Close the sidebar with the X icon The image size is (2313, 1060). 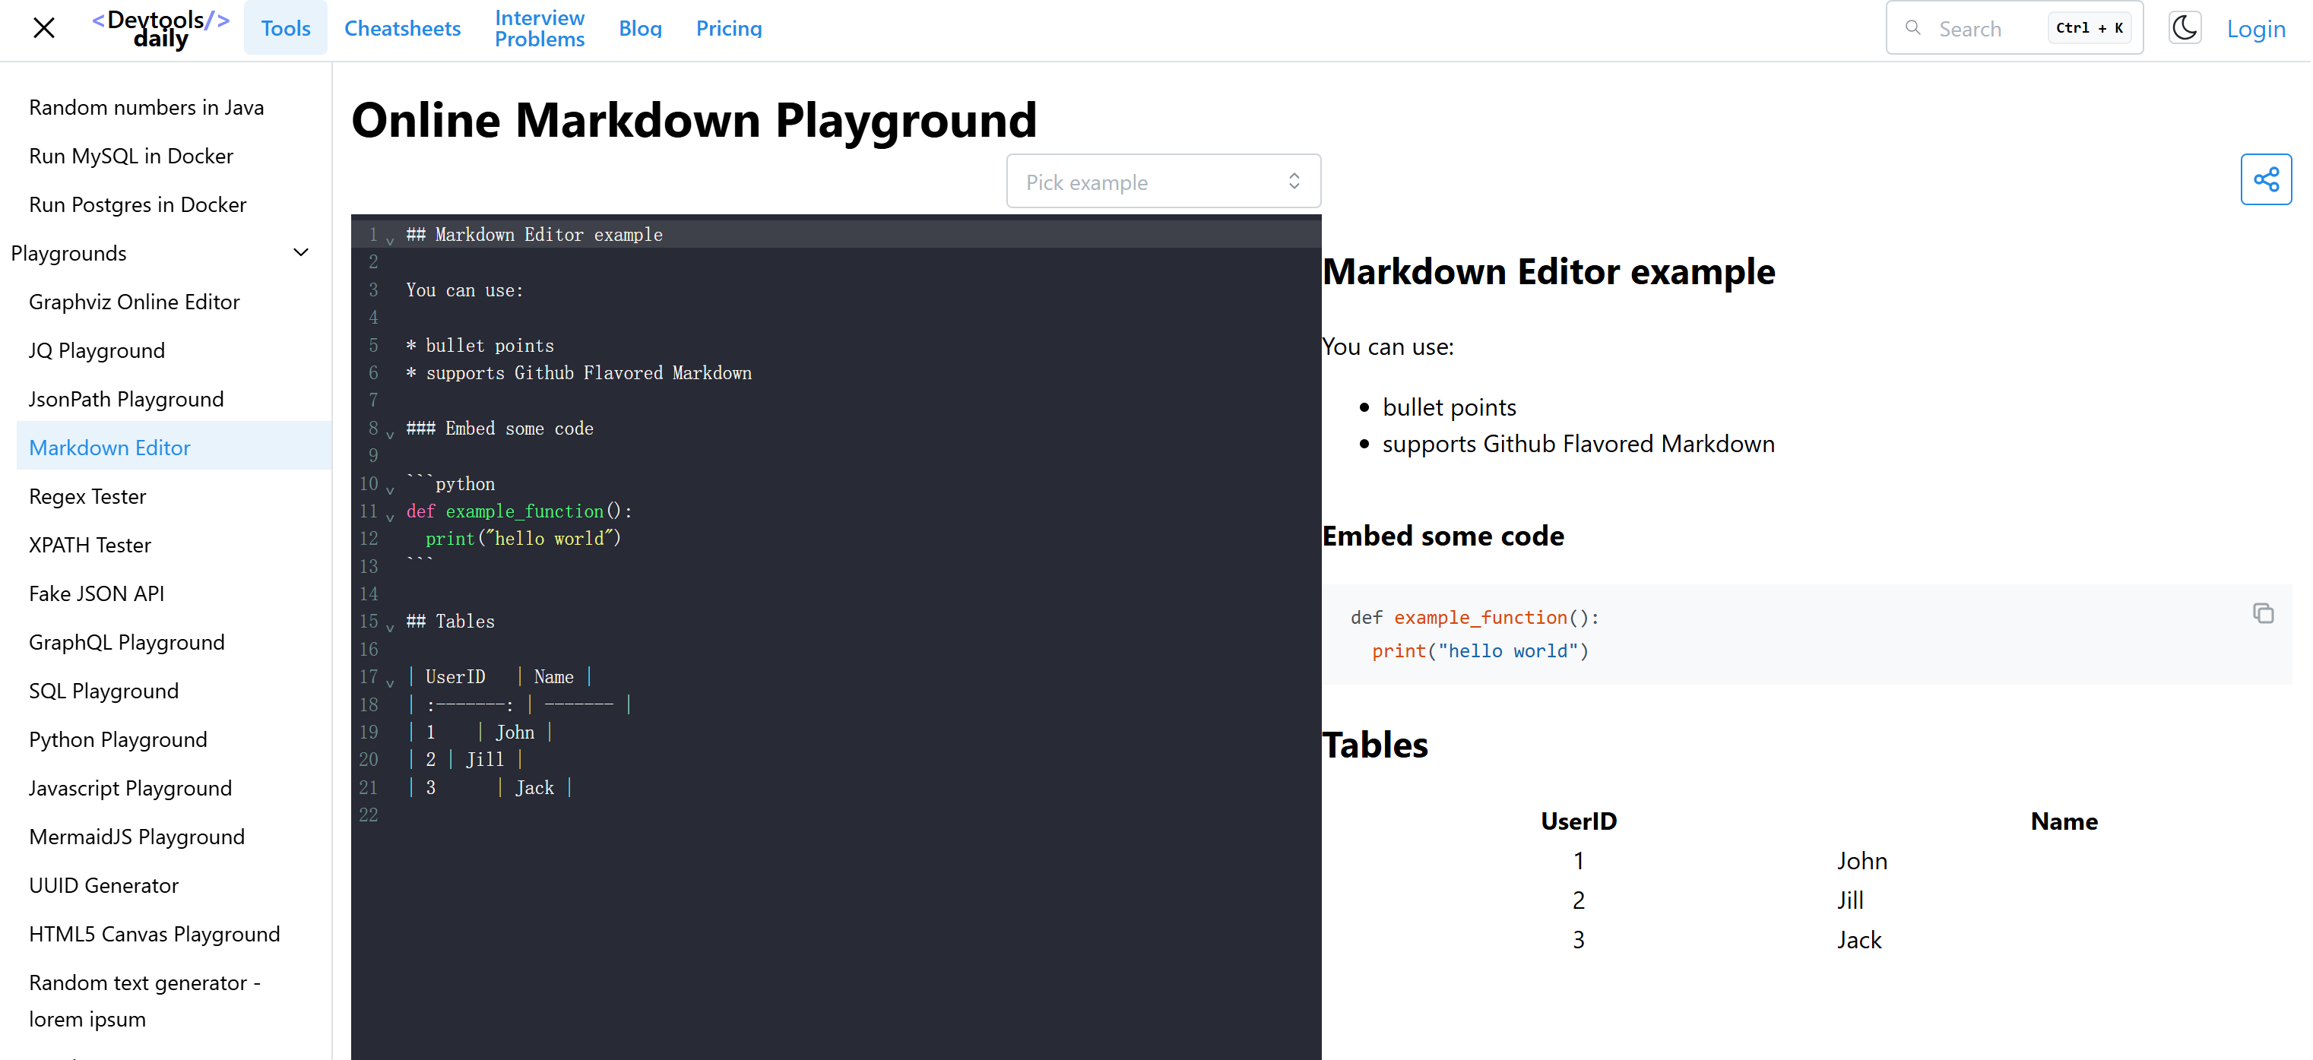pos(44,28)
